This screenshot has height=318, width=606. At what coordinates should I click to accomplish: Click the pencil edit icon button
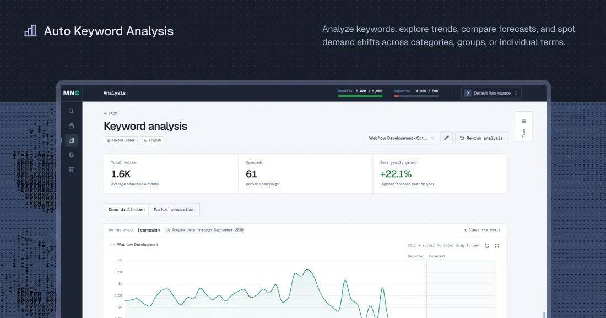(x=446, y=138)
